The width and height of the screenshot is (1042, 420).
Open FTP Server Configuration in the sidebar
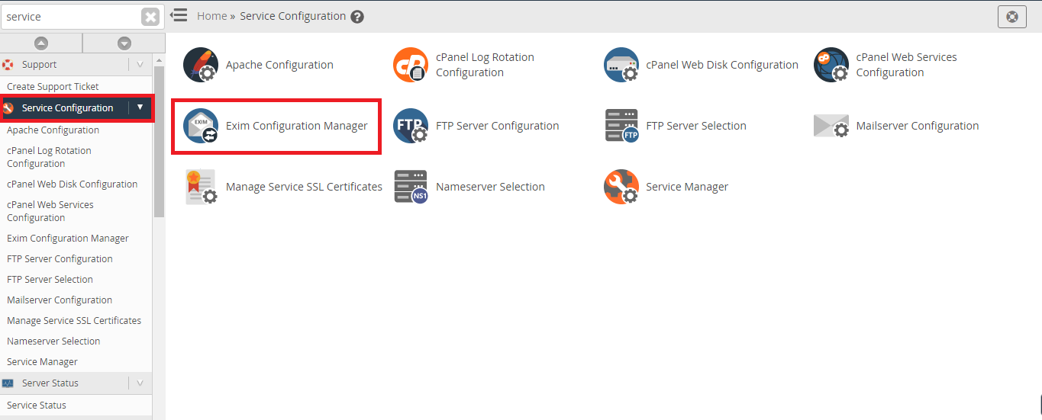tap(60, 259)
